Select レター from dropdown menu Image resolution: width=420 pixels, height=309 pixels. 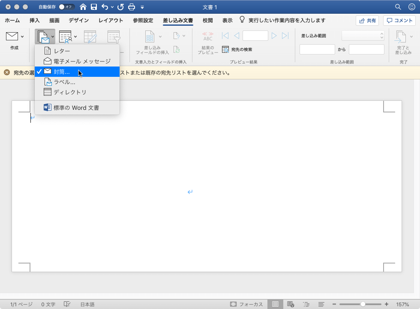point(77,51)
